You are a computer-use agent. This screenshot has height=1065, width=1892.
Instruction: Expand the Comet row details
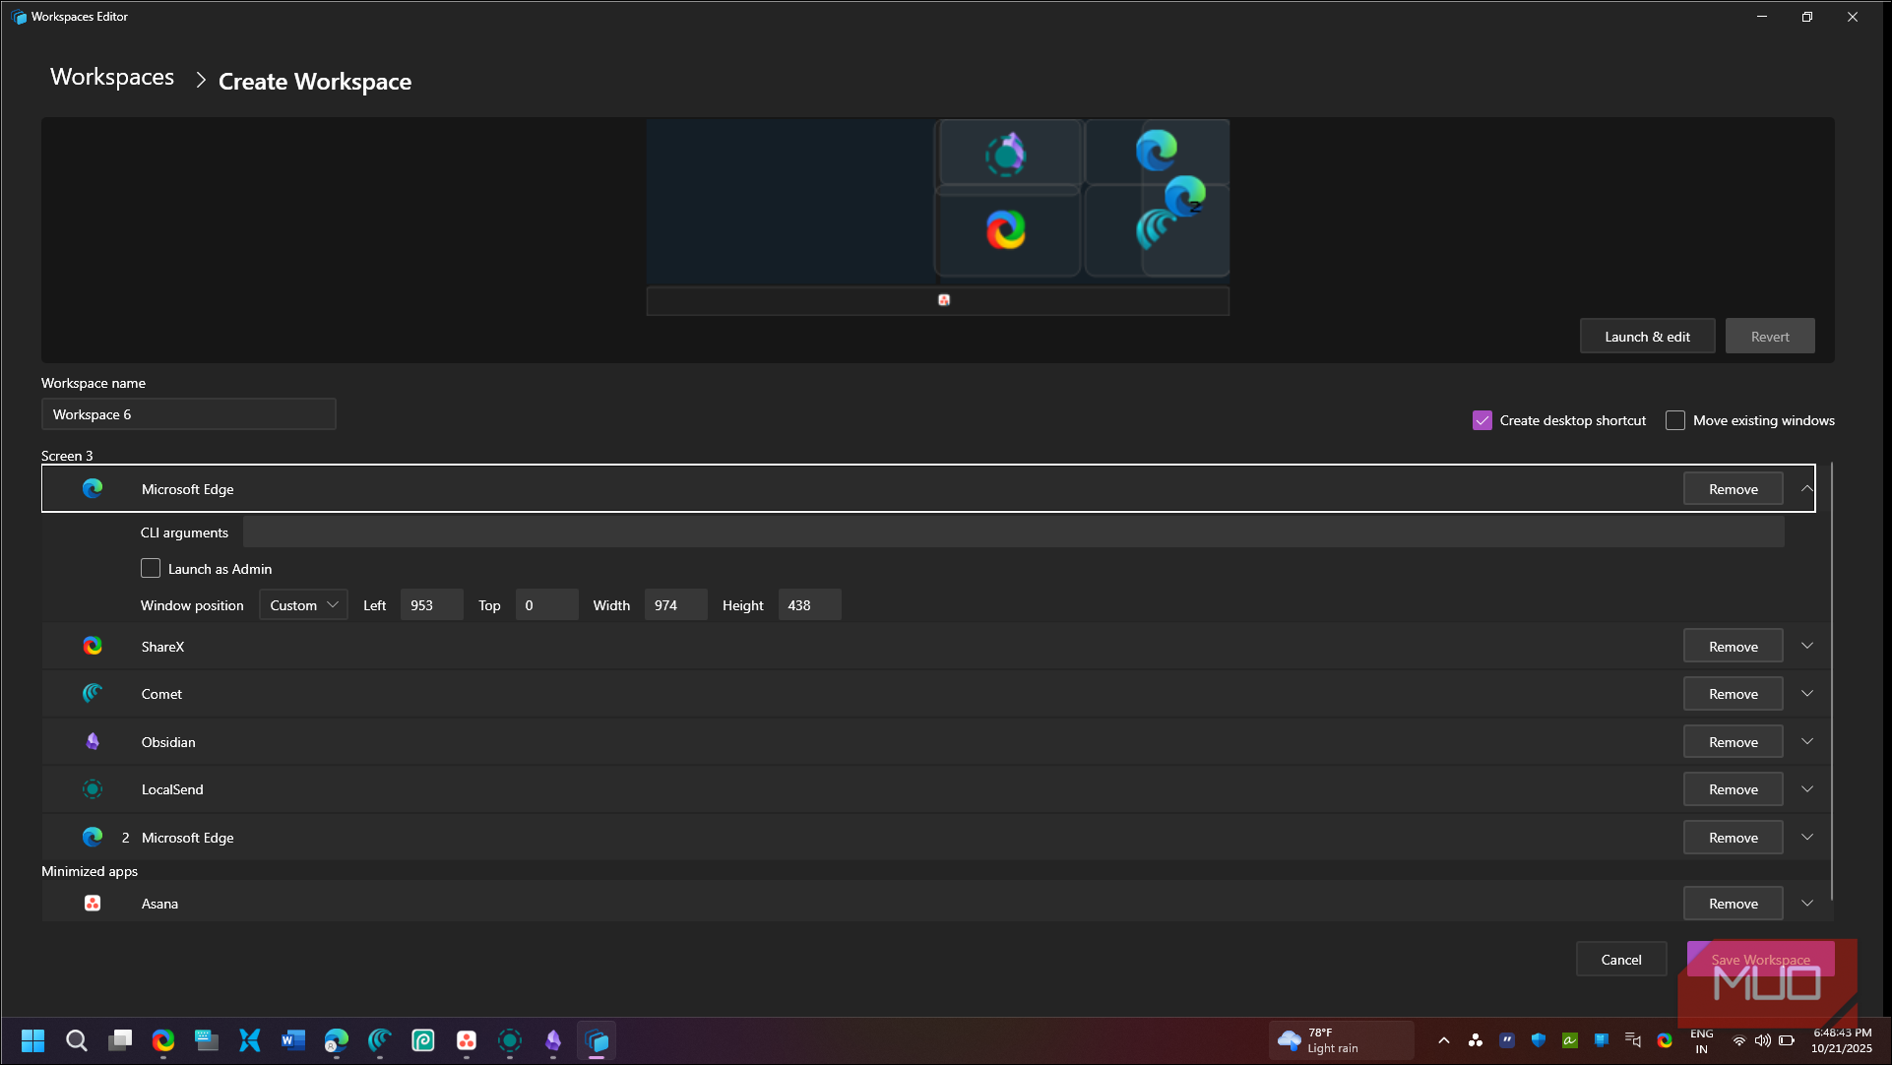coord(1807,693)
